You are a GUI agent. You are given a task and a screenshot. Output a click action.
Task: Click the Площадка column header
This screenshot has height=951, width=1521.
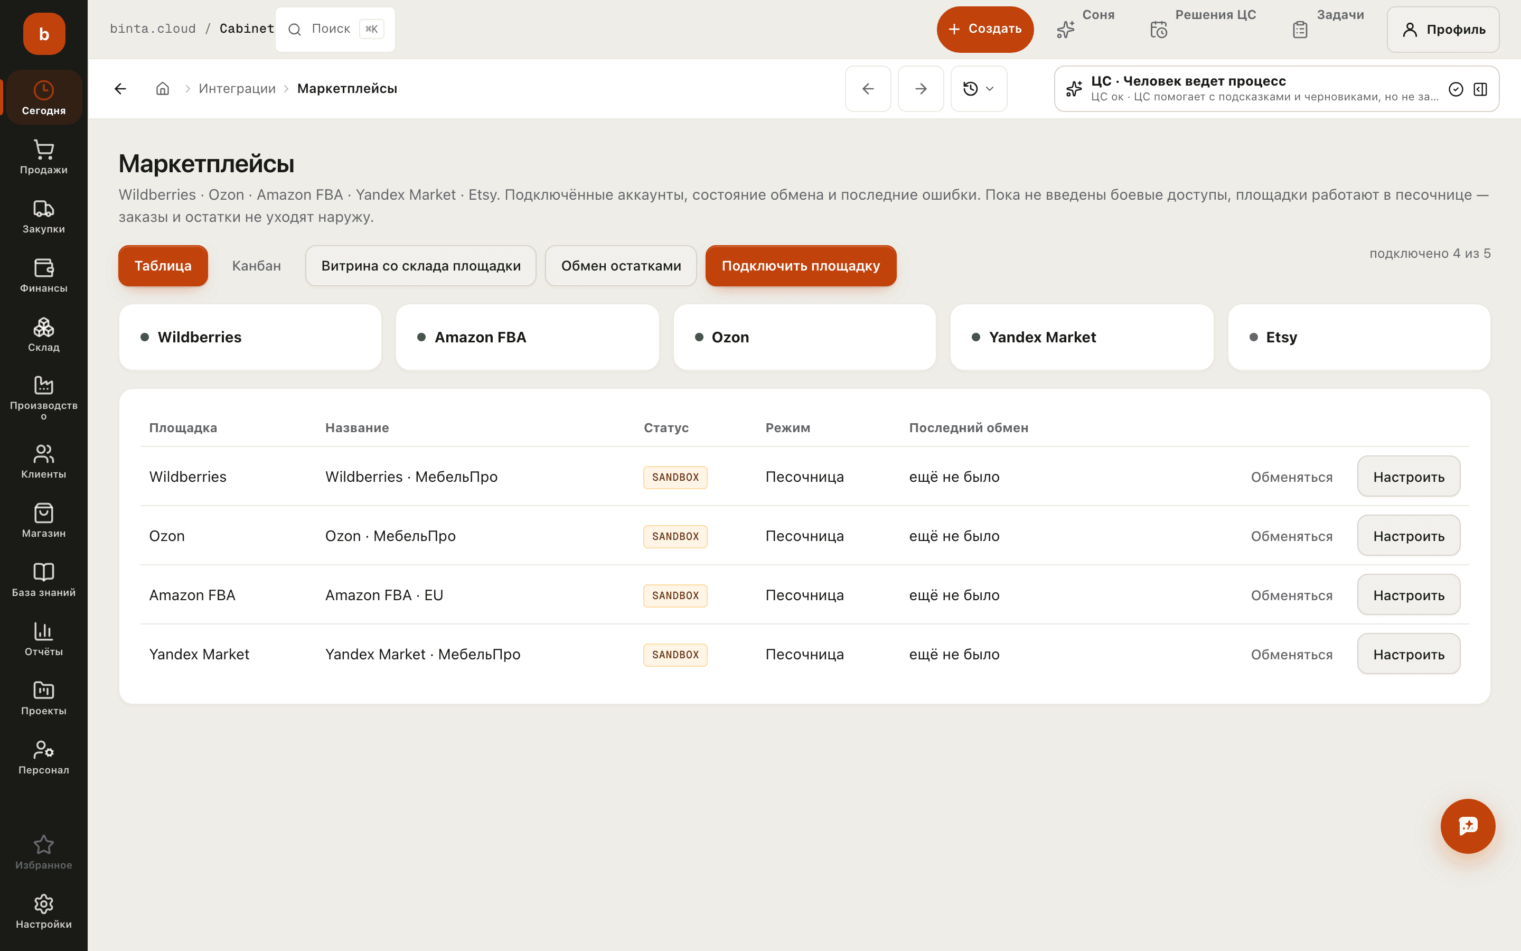click(183, 428)
